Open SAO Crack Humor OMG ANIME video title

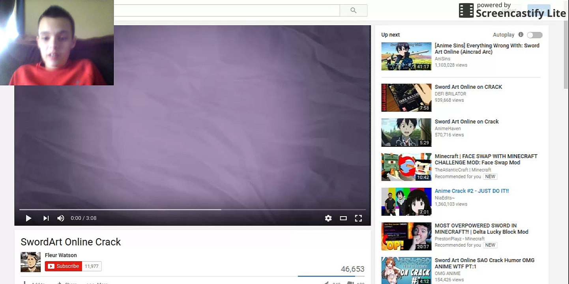pos(485,263)
